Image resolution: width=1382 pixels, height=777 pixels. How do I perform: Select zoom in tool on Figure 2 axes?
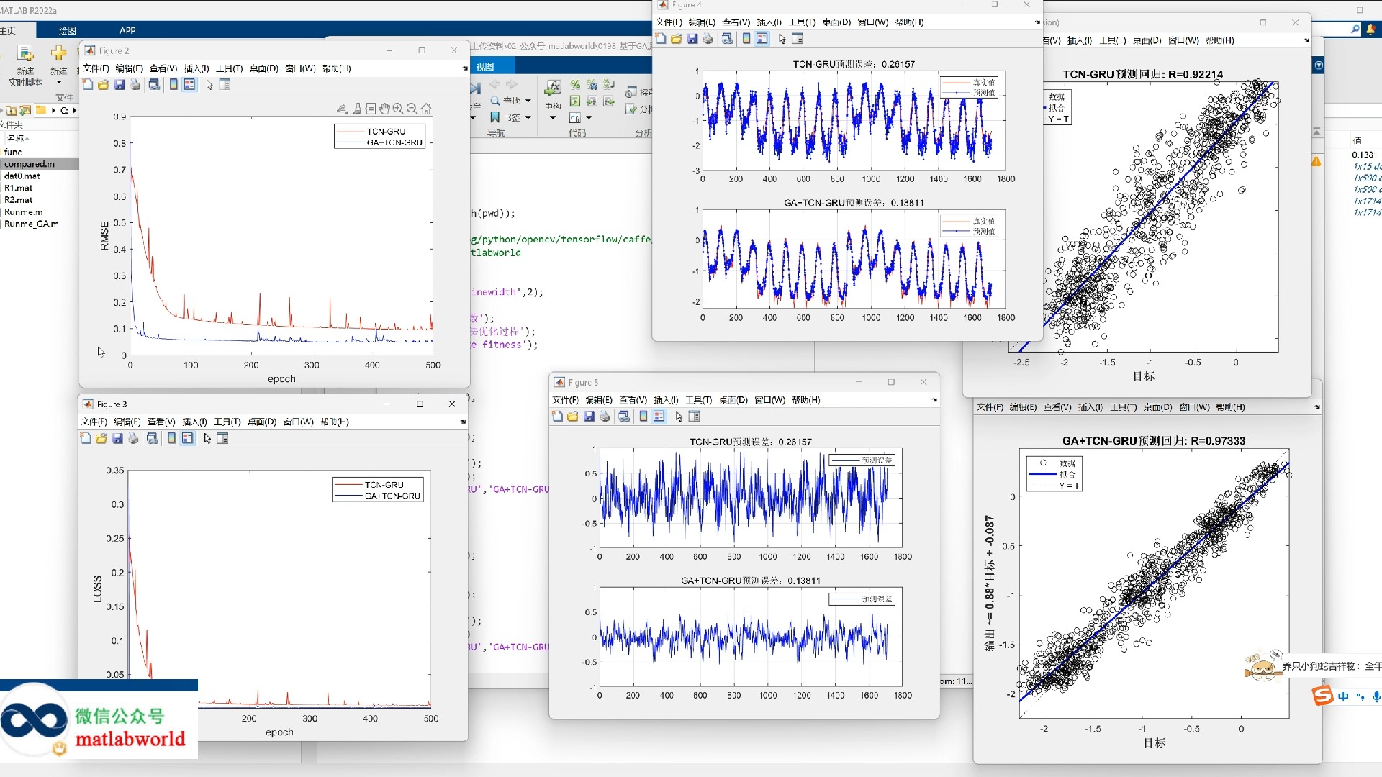click(398, 109)
